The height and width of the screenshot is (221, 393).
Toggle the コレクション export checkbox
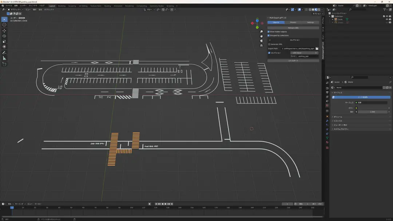[269, 53]
